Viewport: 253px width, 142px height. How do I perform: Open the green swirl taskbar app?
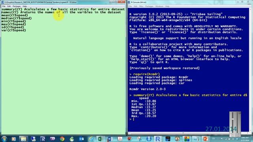click(72, 139)
